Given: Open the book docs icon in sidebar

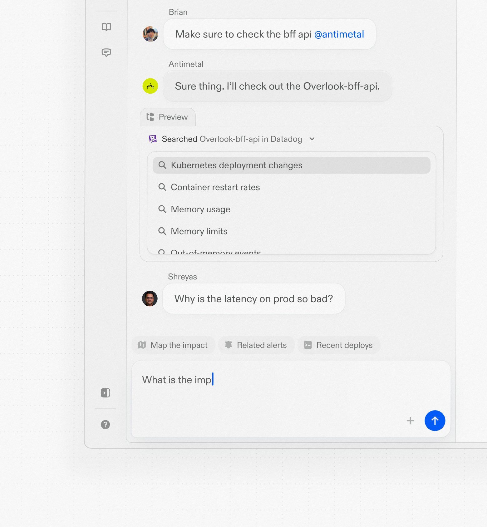Looking at the screenshot, I should coord(106,27).
